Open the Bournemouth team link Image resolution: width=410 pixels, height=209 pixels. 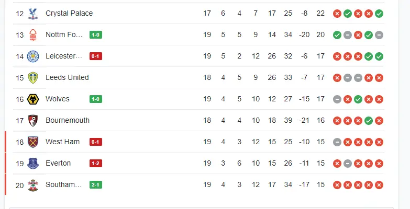68,120
